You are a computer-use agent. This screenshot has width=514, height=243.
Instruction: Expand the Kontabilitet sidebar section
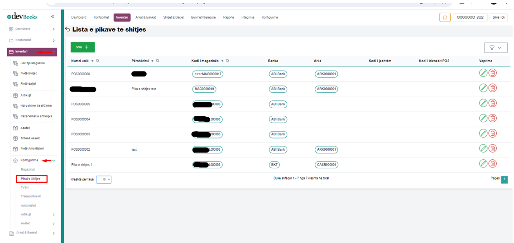tap(53, 41)
